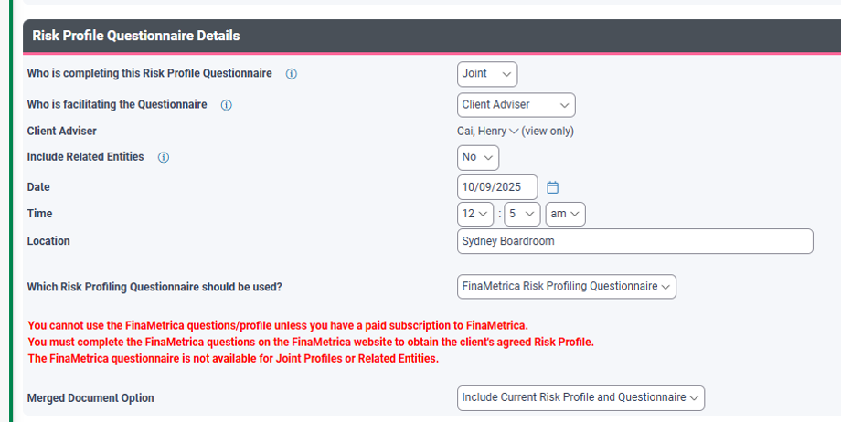Click the Date field showing 10/09/2025
The image size is (841, 422).
[497, 187]
